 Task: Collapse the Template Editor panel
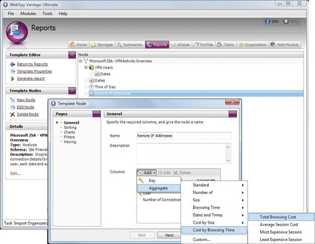tap(72, 55)
